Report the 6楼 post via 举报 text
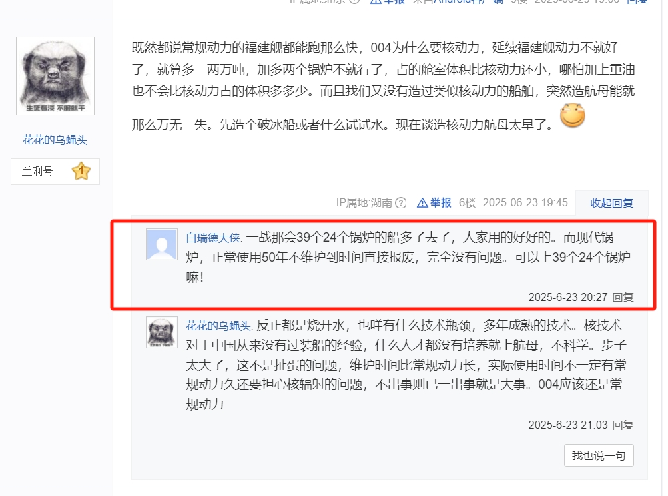 [x=440, y=203]
